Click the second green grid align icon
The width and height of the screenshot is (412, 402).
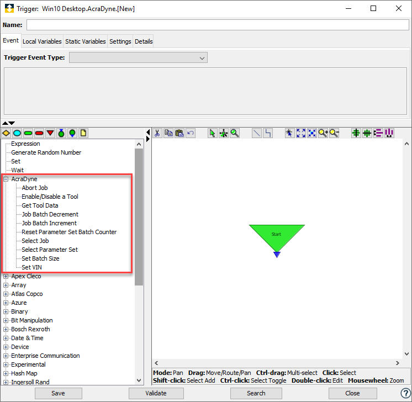click(x=367, y=133)
